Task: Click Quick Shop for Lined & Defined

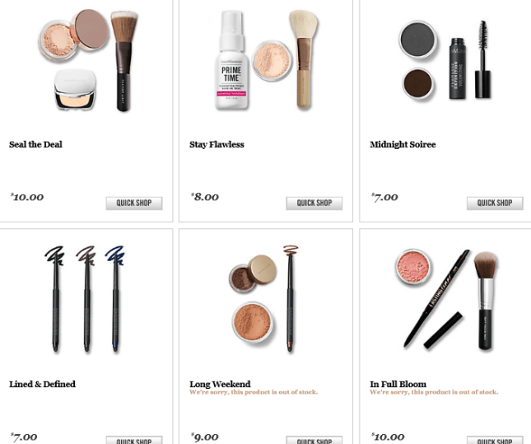Action: point(134,440)
